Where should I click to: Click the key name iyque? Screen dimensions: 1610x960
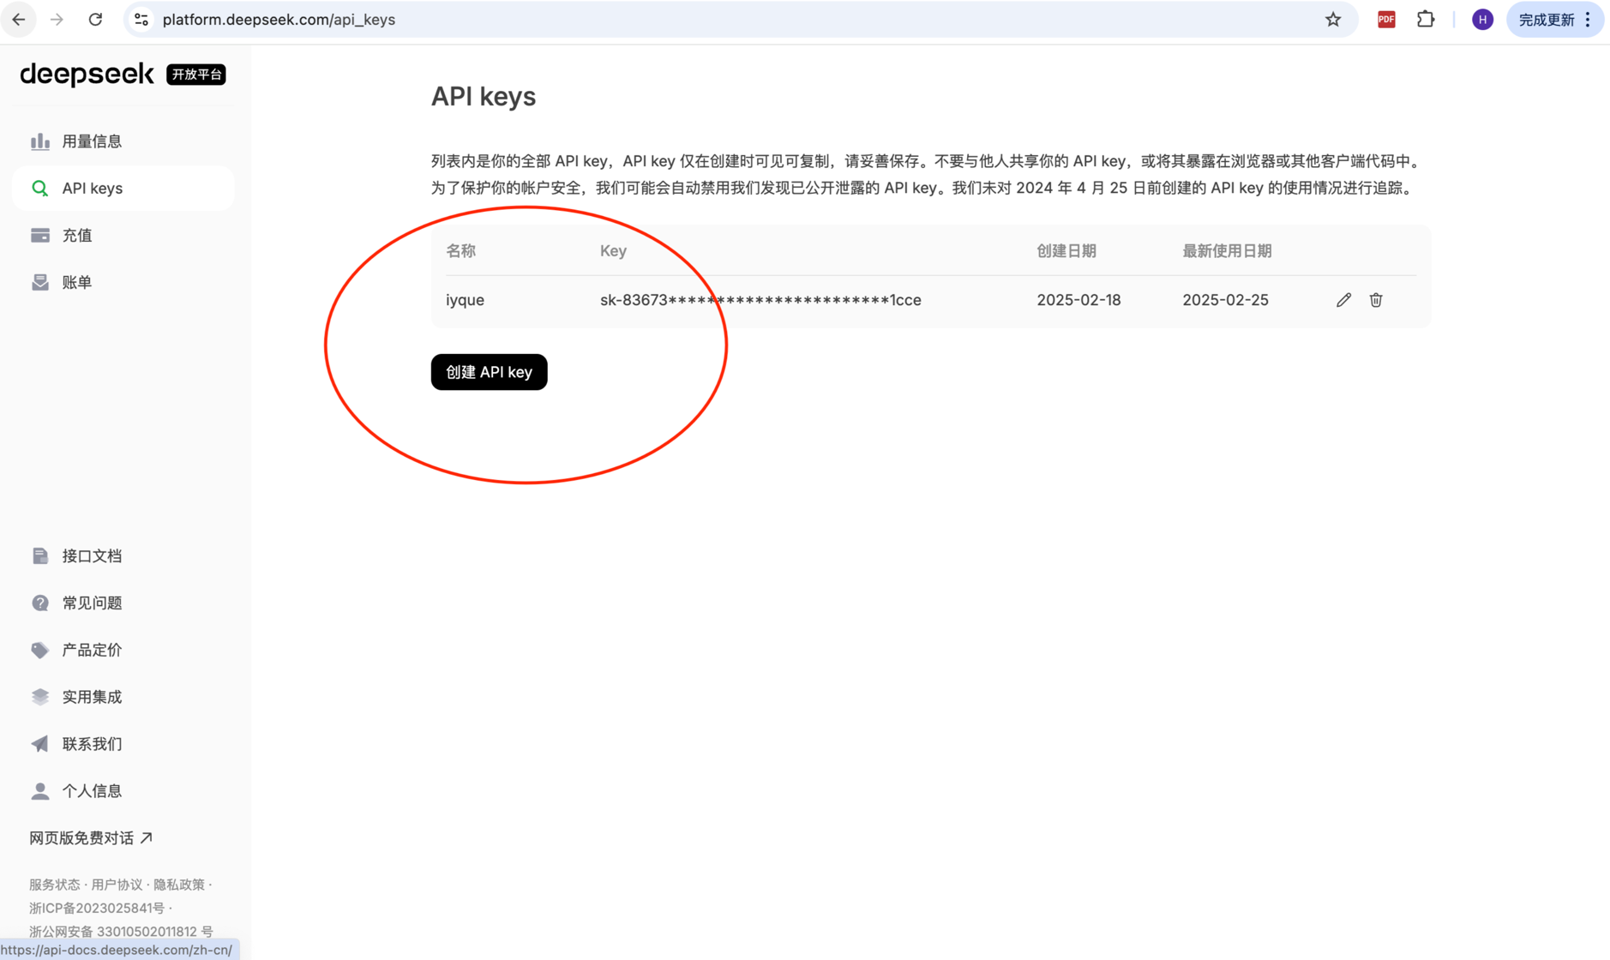465,300
